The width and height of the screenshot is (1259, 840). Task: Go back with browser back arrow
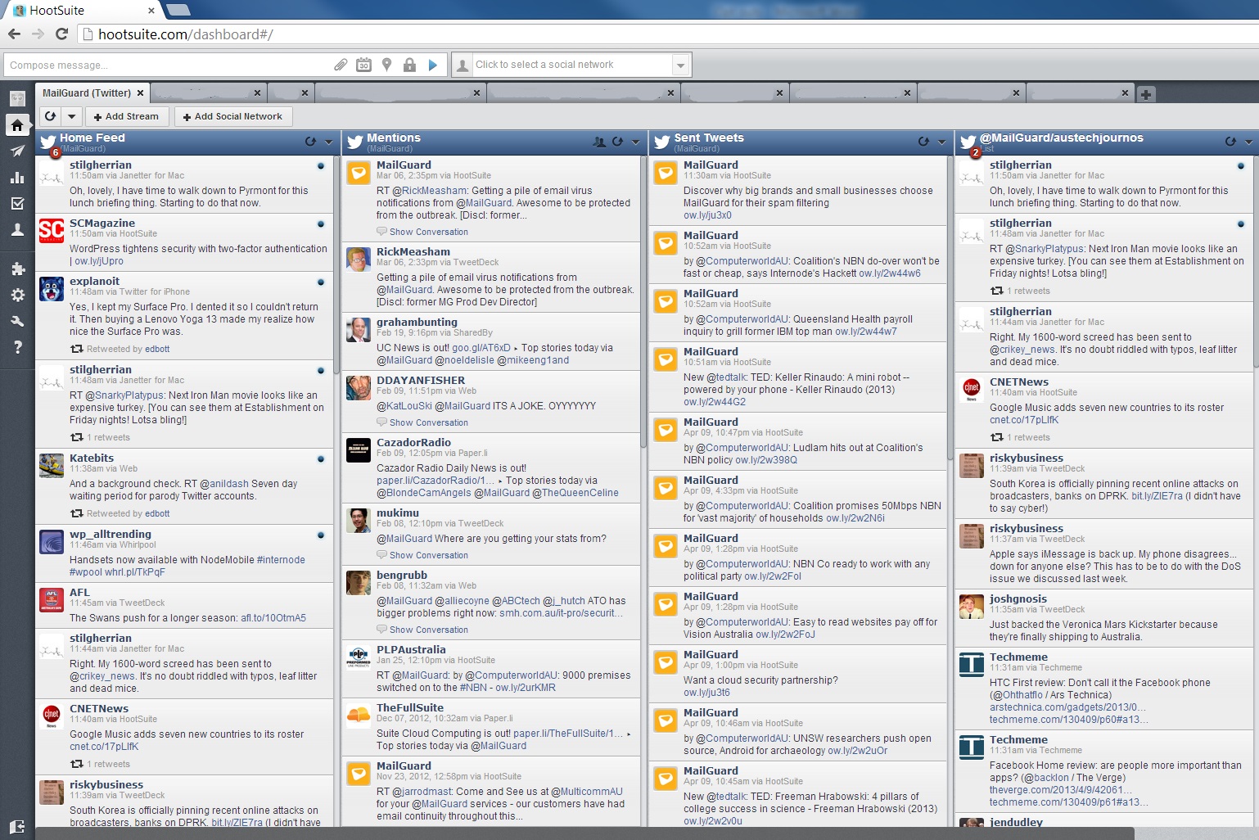click(x=14, y=34)
